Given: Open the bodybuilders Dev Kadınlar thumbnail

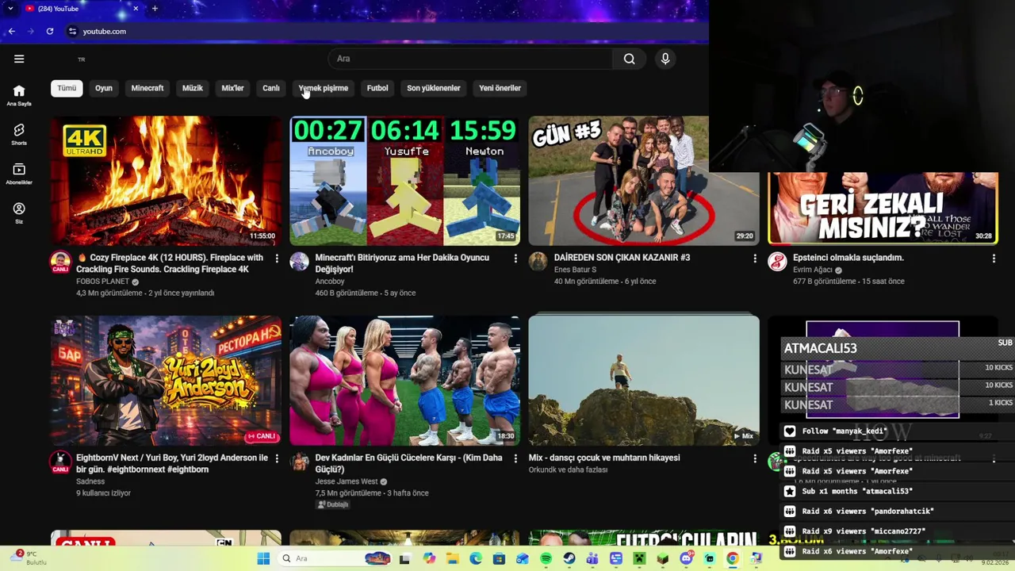Looking at the screenshot, I should pyautogui.click(x=404, y=381).
